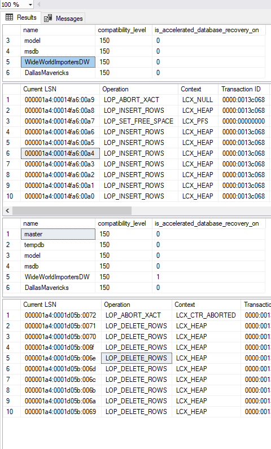Image resolution: width=271 pixels, height=449 pixels.
Task: Select 'model' cell in first grid
Action: [x=58, y=41]
